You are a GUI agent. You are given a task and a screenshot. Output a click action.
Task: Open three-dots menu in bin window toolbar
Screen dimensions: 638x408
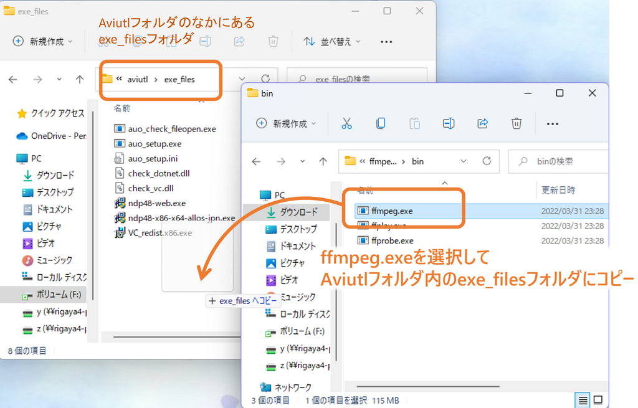[x=553, y=124]
